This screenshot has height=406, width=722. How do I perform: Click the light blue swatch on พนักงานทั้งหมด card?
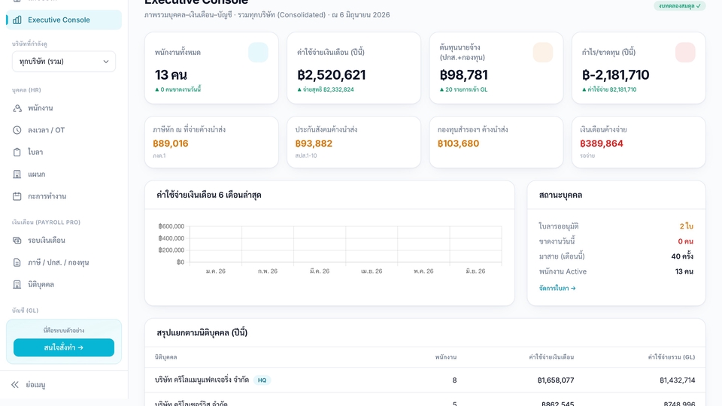[x=258, y=53]
